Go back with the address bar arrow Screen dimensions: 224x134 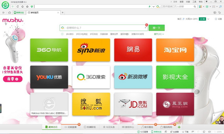13,7
